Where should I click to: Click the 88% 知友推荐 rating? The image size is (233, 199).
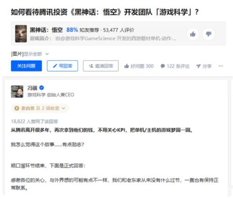point(83,30)
